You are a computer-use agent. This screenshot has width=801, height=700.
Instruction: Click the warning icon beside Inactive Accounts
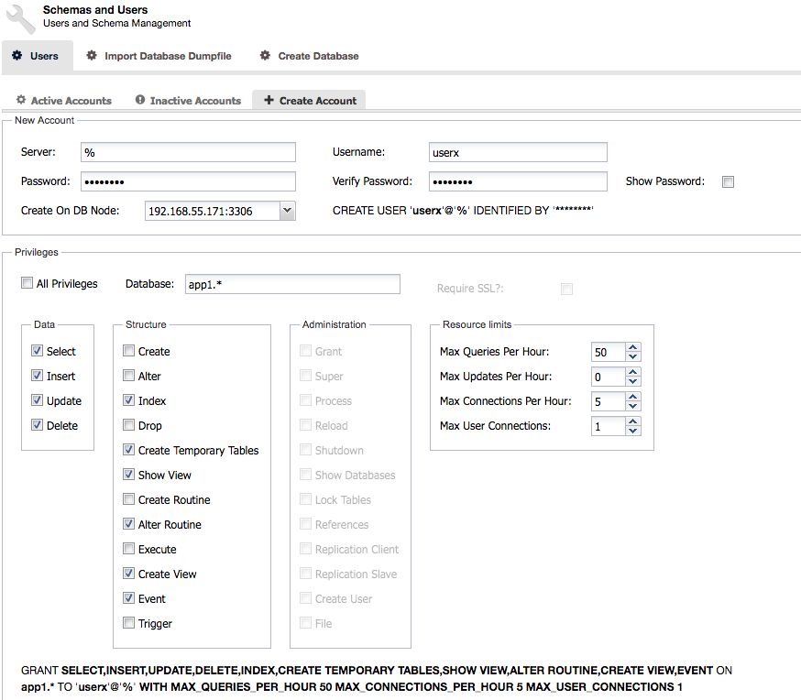click(x=140, y=100)
